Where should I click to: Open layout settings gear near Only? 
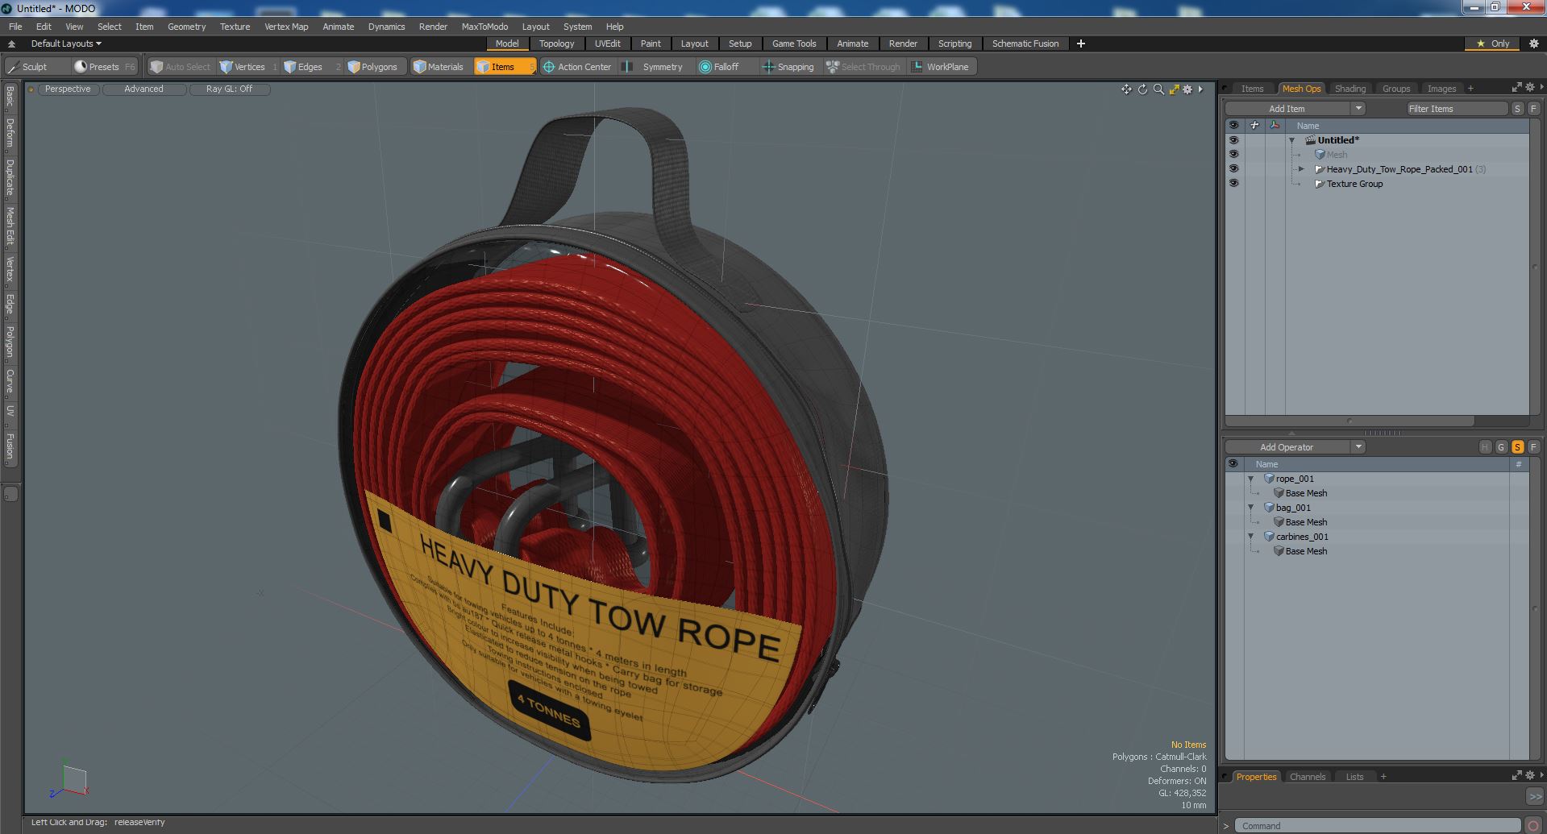pos(1533,44)
